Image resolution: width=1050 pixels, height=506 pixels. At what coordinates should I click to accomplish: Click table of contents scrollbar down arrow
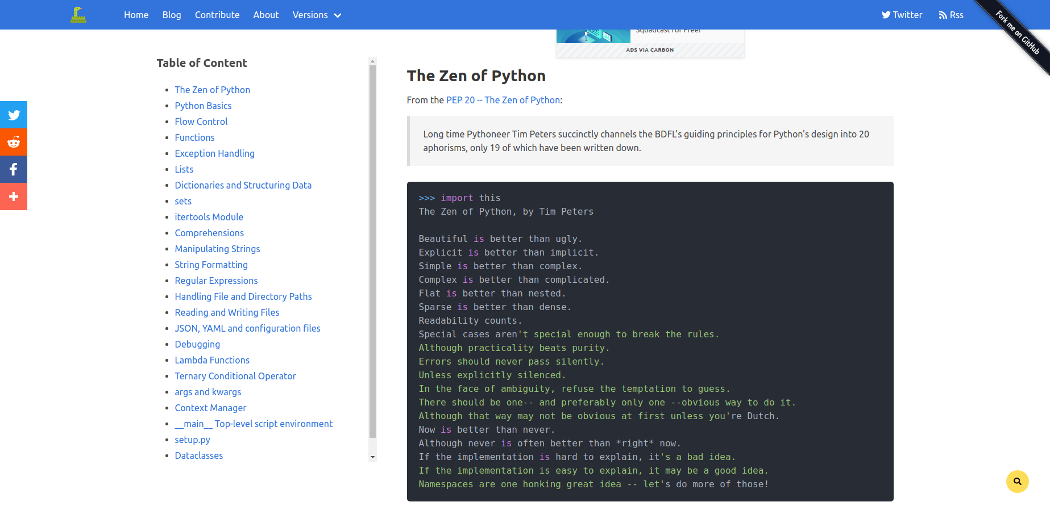click(372, 457)
